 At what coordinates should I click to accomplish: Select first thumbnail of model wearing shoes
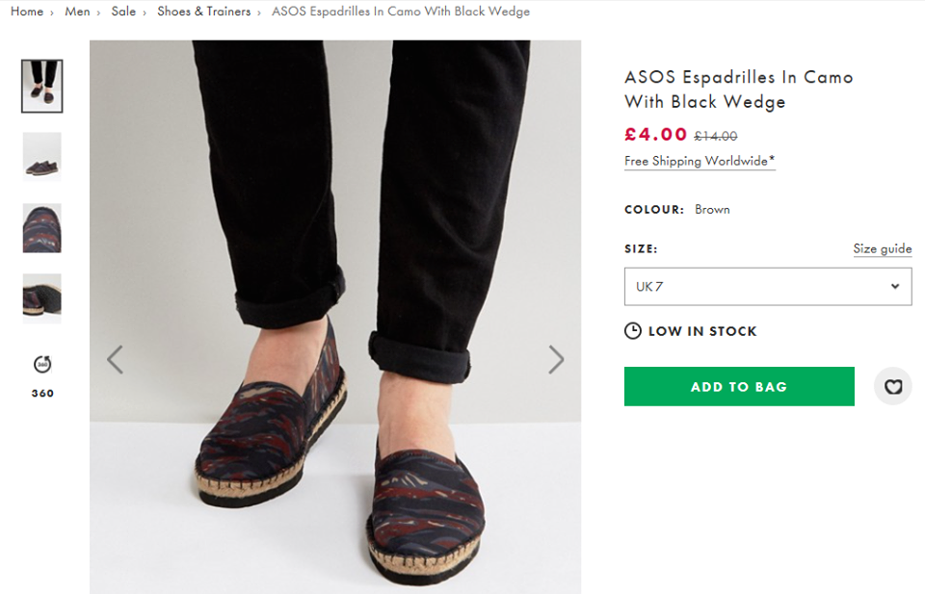(x=42, y=86)
